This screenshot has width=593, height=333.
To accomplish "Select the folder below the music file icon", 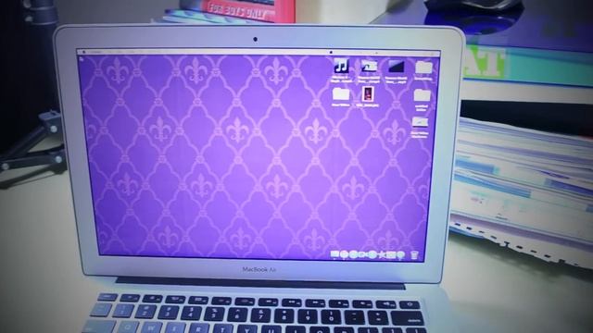I will tap(341, 94).
